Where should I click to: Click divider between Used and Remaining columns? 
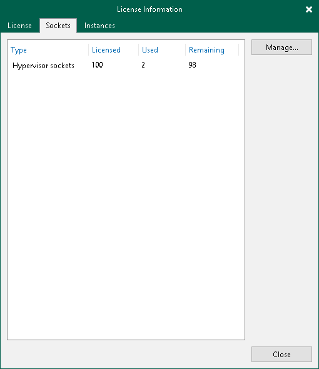(186, 49)
